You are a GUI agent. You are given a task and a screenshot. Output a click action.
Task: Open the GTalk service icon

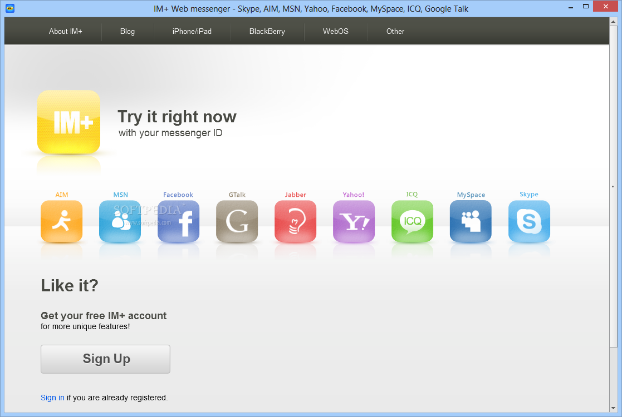(x=237, y=221)
